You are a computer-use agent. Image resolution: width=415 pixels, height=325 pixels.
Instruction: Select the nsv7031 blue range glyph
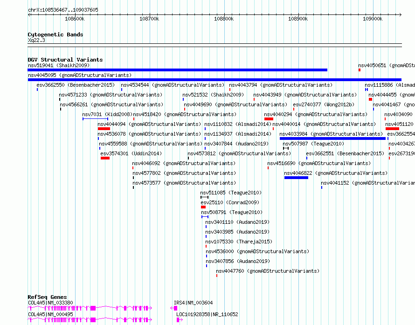point(95,119)
